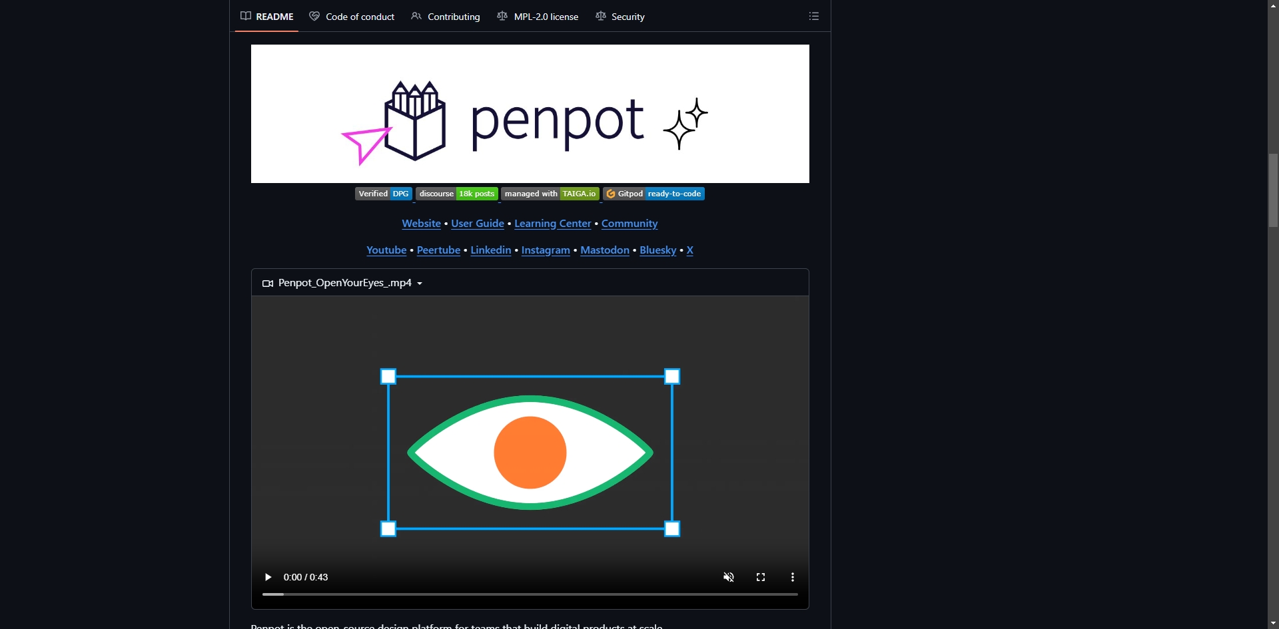1279x629 pixels.
Task: Open the README outline list icon
Action: tap(813, 16)
